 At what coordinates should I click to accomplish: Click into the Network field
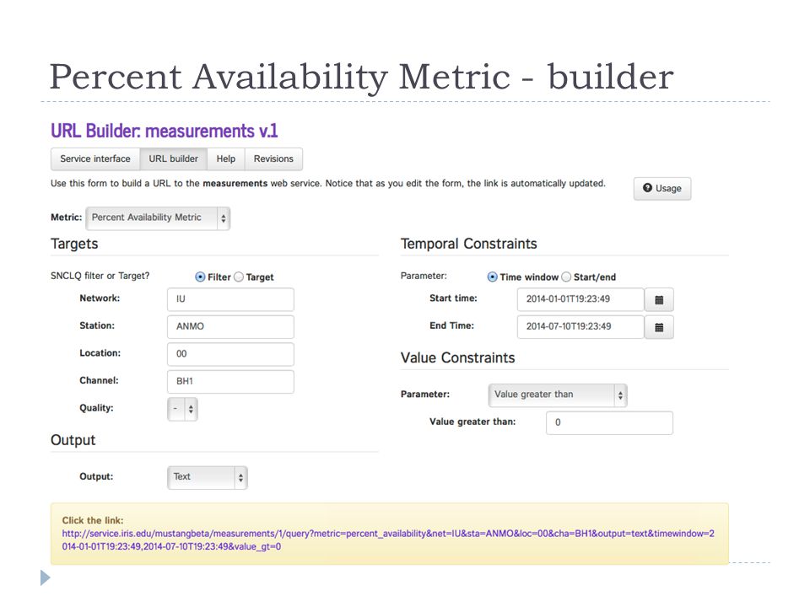(230, 299)
